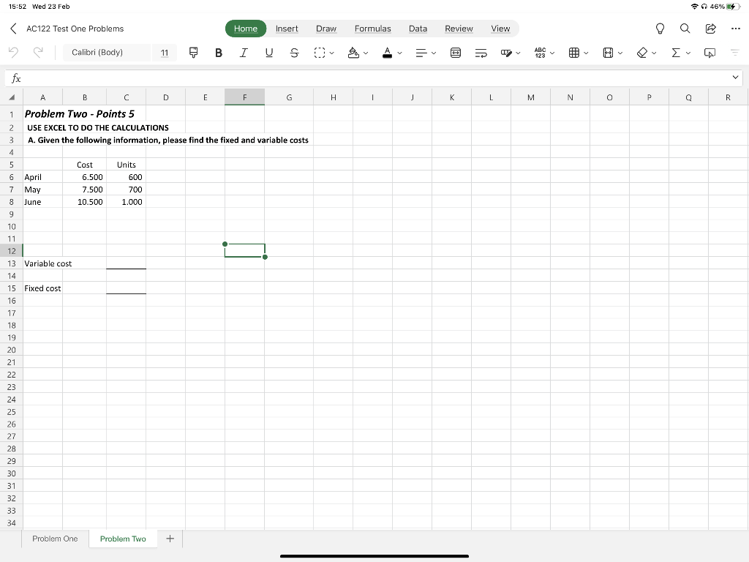
Task: Select cell with 'Variable cost' label
Action: click(42, 263)
